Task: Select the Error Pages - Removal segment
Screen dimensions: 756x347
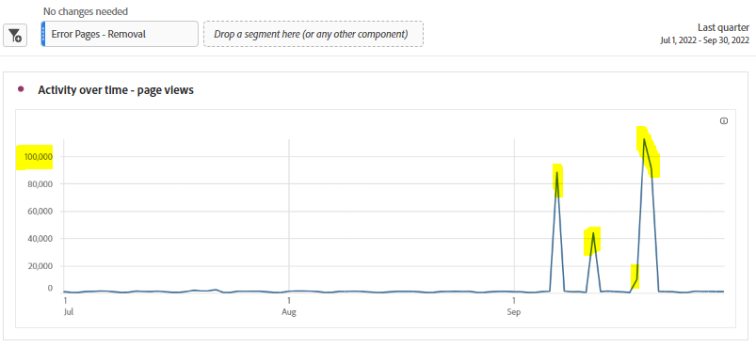Action: click(120, 34)
